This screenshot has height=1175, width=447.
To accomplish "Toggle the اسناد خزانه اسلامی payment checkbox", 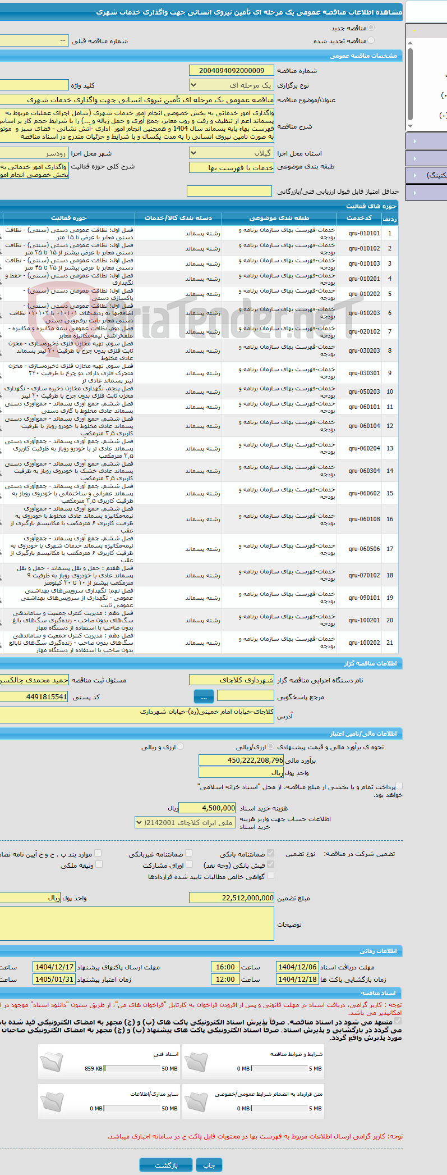I will [399, 787].
